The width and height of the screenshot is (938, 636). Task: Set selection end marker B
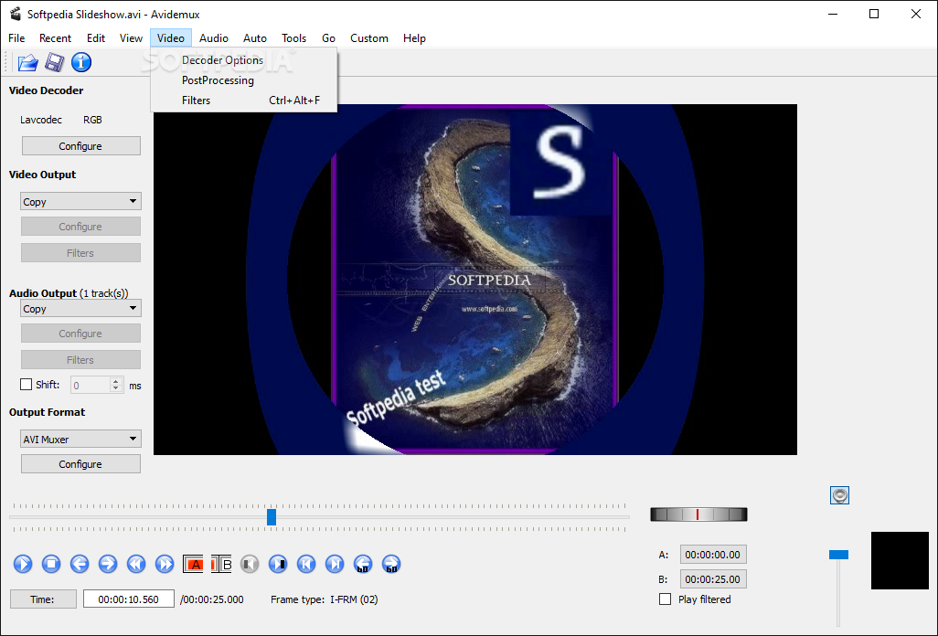[221, 564]
